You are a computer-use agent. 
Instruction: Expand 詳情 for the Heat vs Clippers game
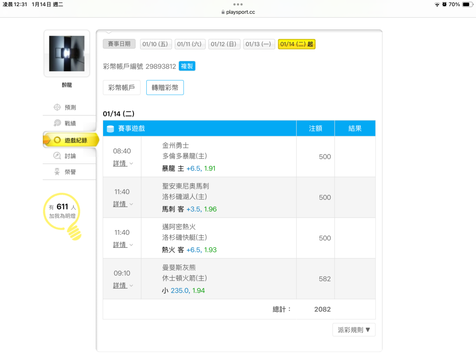[x=123, y=245]
